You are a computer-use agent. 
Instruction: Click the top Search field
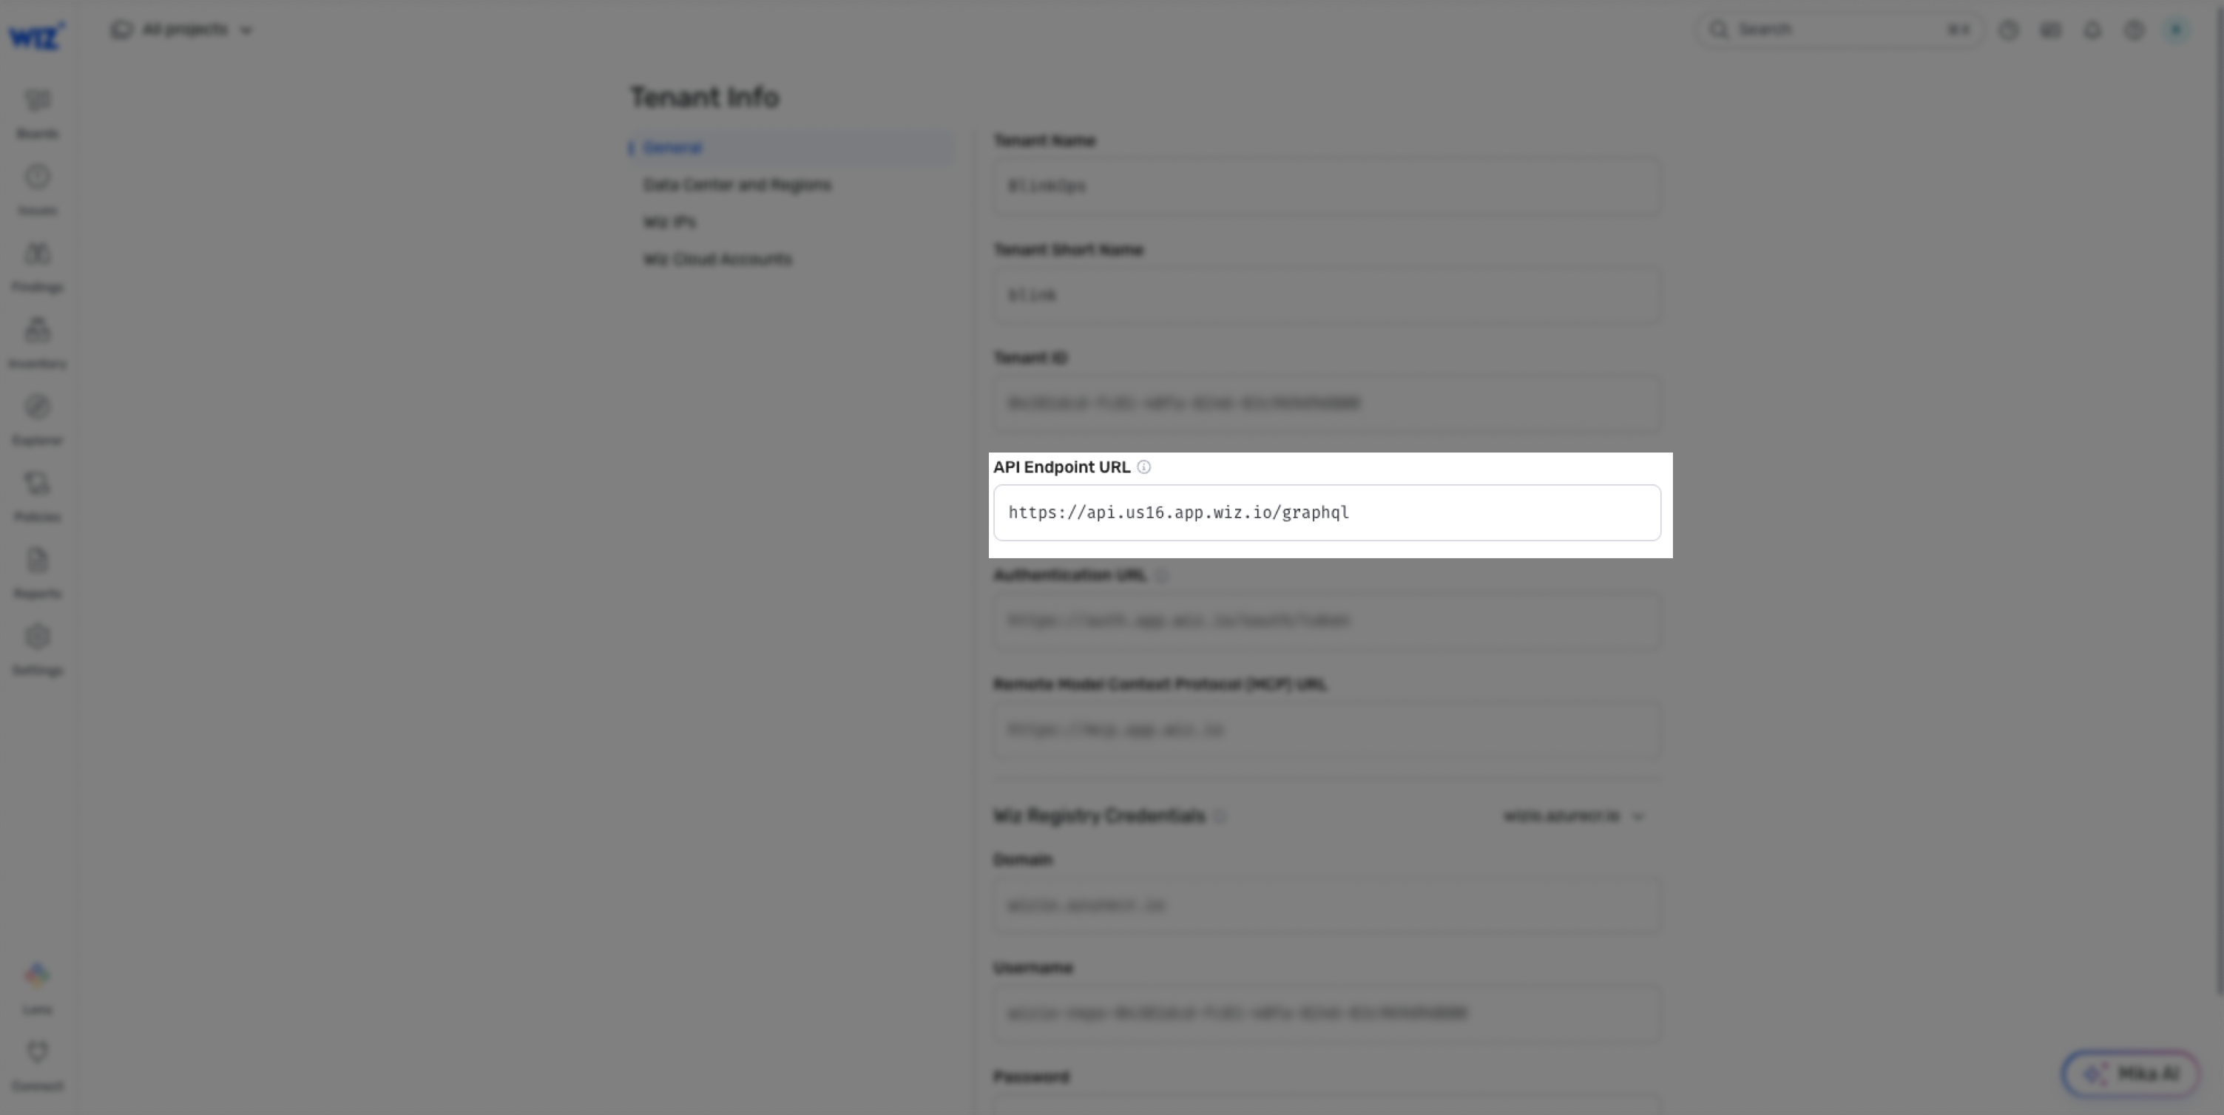[1839, 30]
